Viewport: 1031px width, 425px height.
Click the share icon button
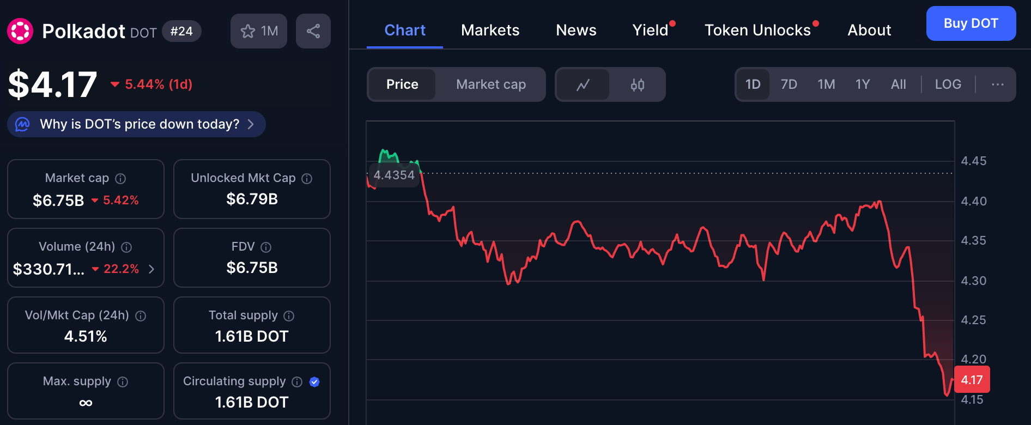pyautogui.click(x=313, y=31)
